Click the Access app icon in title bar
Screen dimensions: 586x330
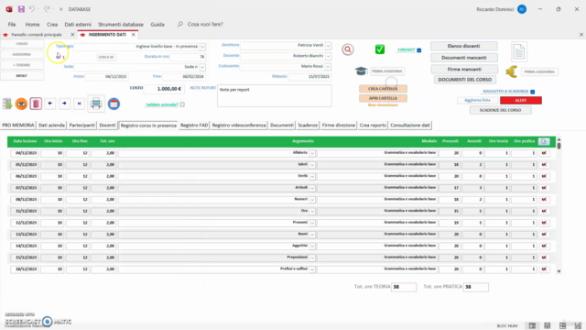pos(9,9)
